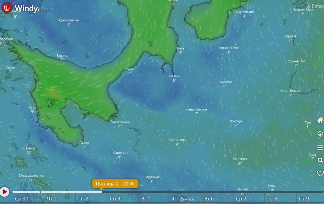324x204 pixels.
Task: Open favorites heart icon
Action: coord(320,173)
